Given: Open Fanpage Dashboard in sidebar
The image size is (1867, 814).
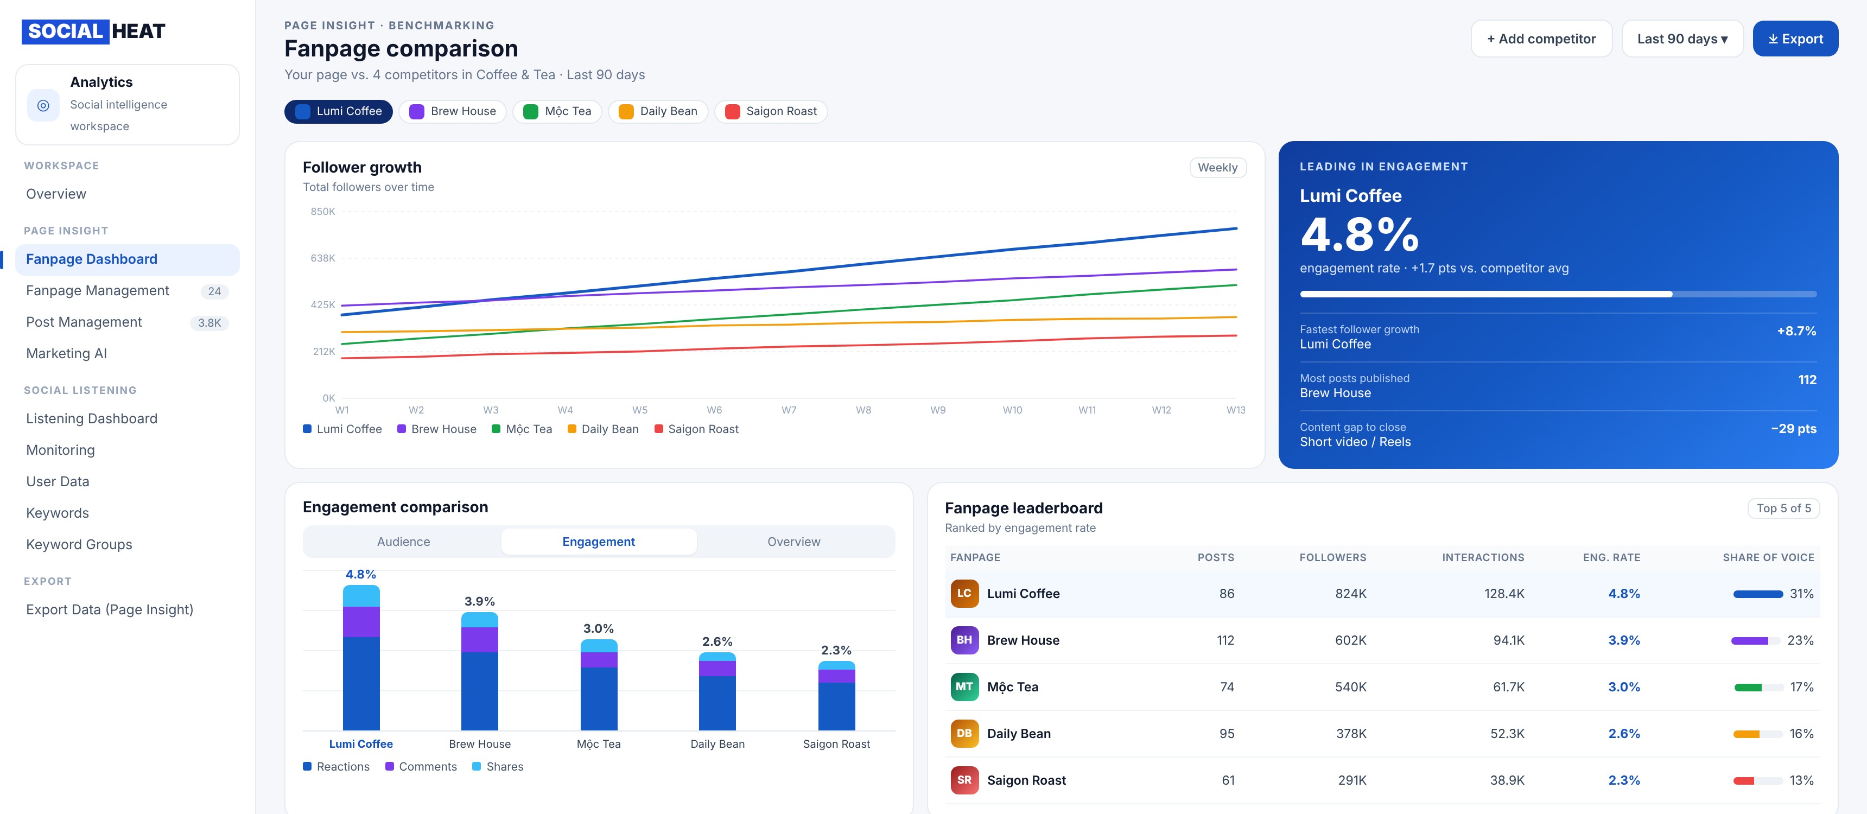Looking at the screenshot, I should (x=128, y=259).
